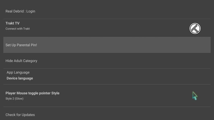The width and height of the screenshot is (214, 120).
Task: Click the word "pointer" in the Player Mouse title
Action: (x=44, y=93)
